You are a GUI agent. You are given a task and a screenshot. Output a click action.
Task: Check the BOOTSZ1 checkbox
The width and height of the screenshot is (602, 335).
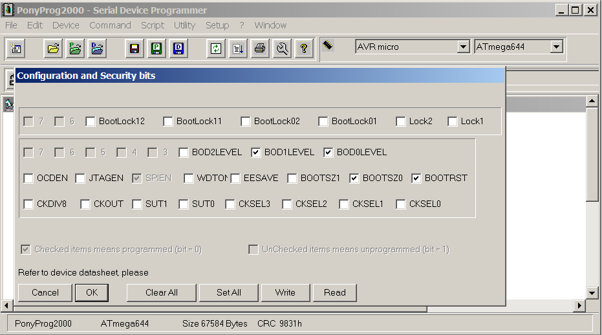(292, 178)
